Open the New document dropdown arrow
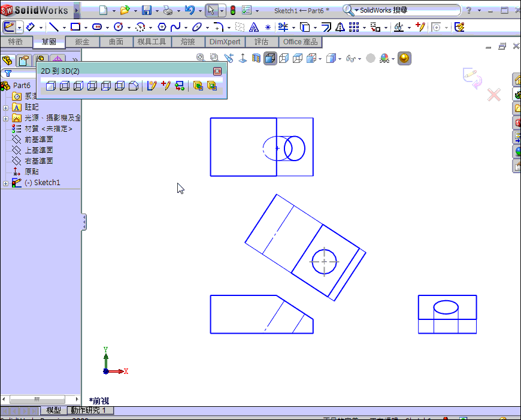Viewport: 521px width, 420px height. click(x=114, y=11)
